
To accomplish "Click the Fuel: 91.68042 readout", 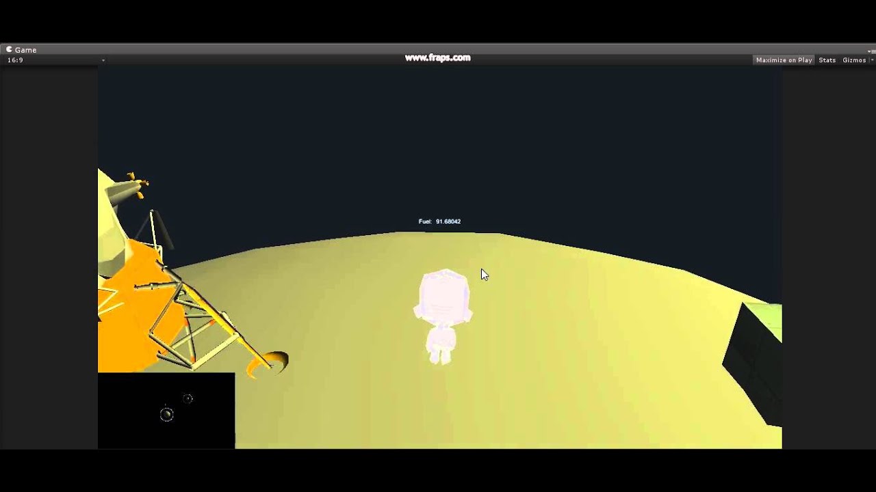I will (439, 221).
